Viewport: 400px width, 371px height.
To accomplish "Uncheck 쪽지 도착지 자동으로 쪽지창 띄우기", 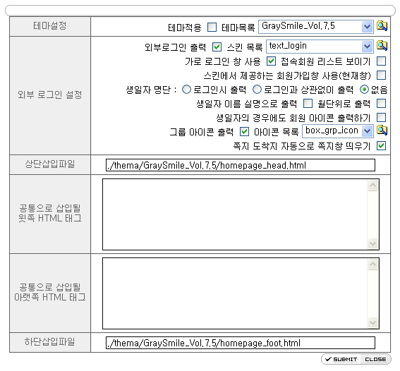I will pos(382,146).
